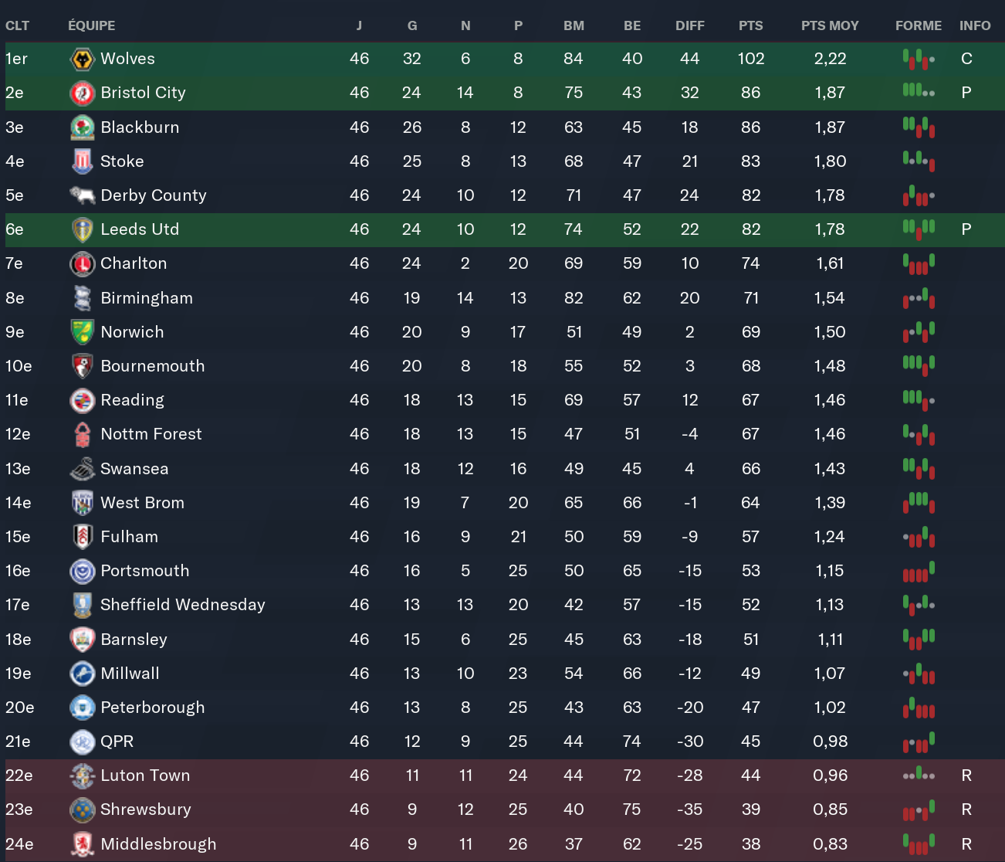Viewport: 1005px width, 862px height.
Task: Click the Bristol City club badge
Action: tap(82, 93)
